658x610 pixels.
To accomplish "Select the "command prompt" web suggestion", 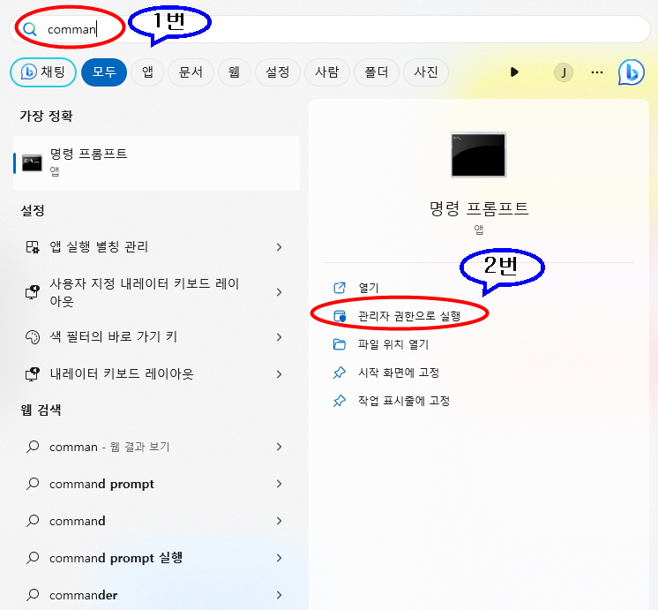I will [156, 484].
